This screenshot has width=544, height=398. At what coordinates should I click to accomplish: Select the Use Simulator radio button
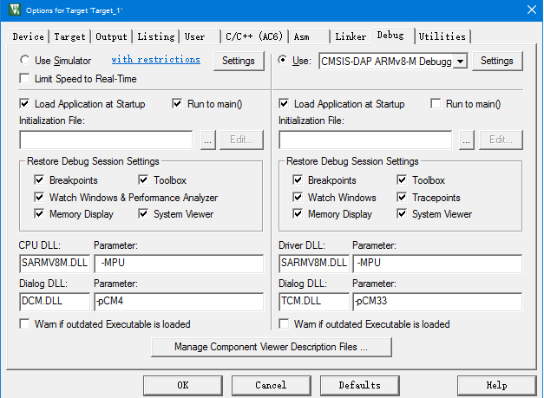pos(24,61)
